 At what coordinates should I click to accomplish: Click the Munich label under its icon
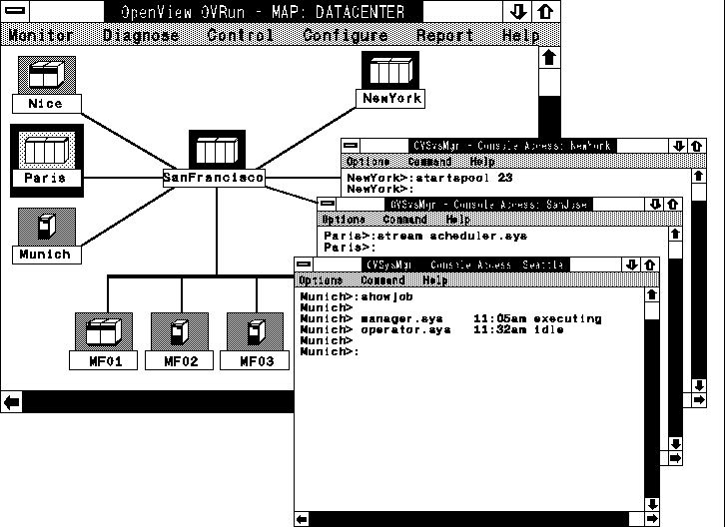(x=47, y=255)
